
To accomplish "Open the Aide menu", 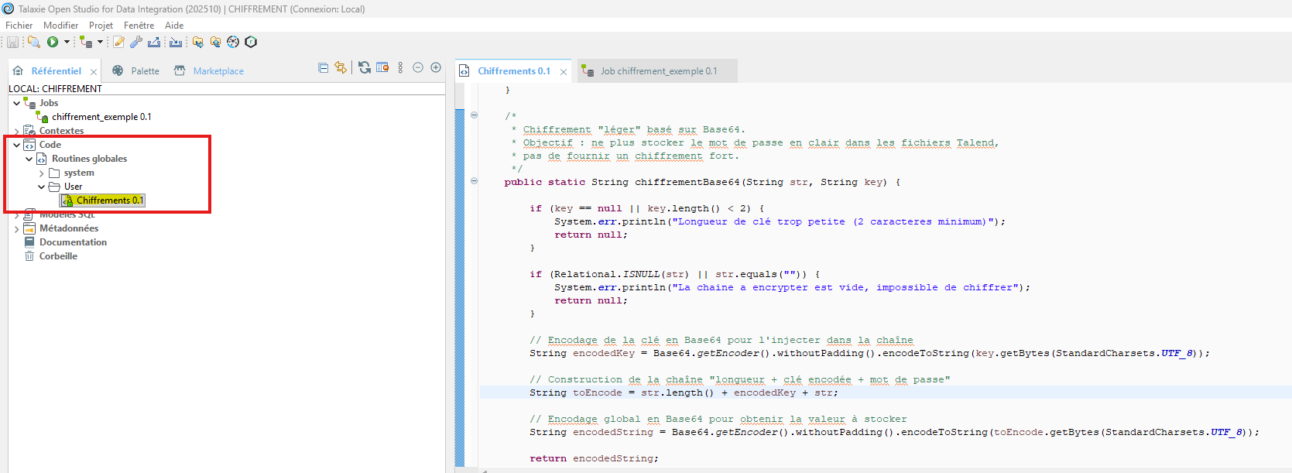I will (x=174, y=25).
